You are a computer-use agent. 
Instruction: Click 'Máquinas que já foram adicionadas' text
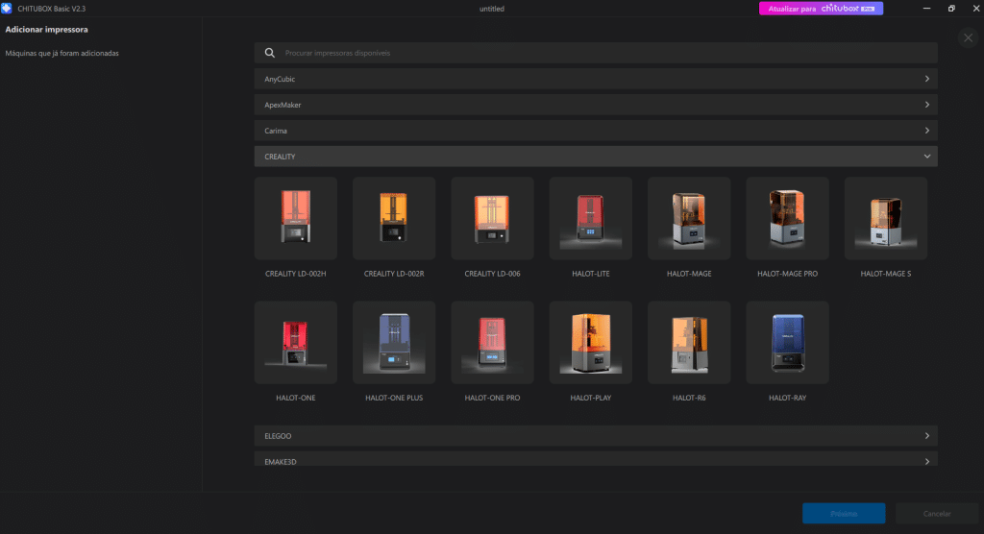[x=62, y=54]
